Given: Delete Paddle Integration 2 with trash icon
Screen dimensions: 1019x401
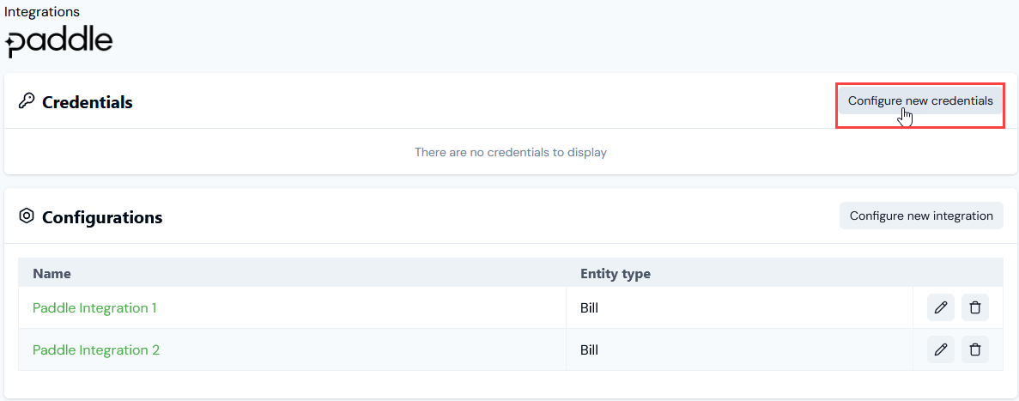Looking at the screenshot, I should pyautogui.click(x=975, y=349).
